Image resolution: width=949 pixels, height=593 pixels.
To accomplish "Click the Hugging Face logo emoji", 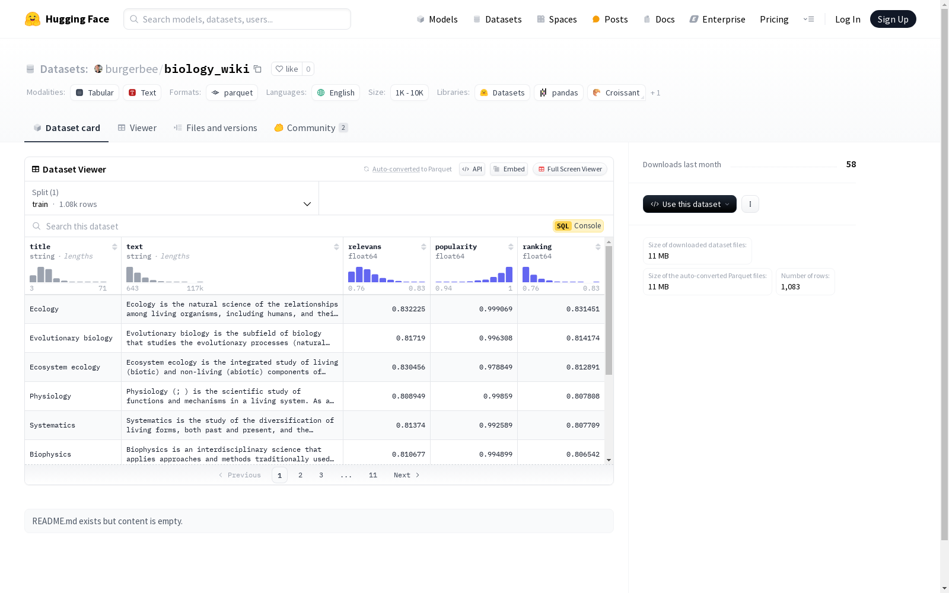I will pos(33,19).
